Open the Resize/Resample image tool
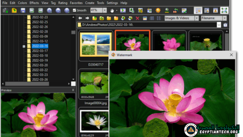The height and width of the screenshot is (137, 243). 131,10
